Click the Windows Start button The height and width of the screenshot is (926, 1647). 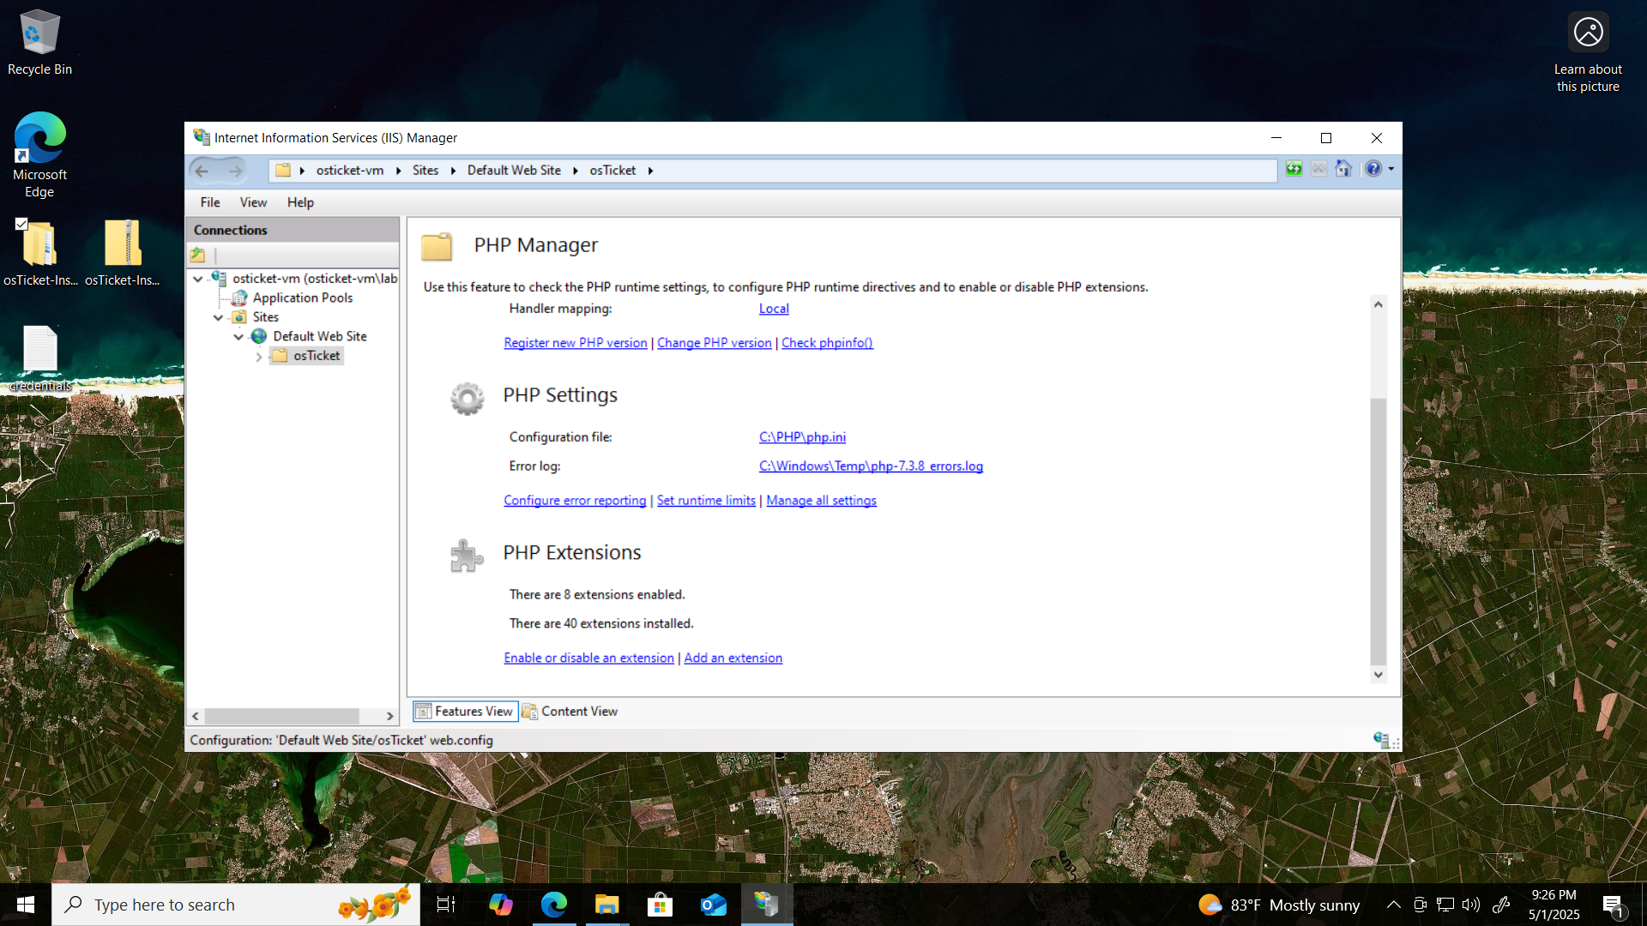[x=26, y=905]
